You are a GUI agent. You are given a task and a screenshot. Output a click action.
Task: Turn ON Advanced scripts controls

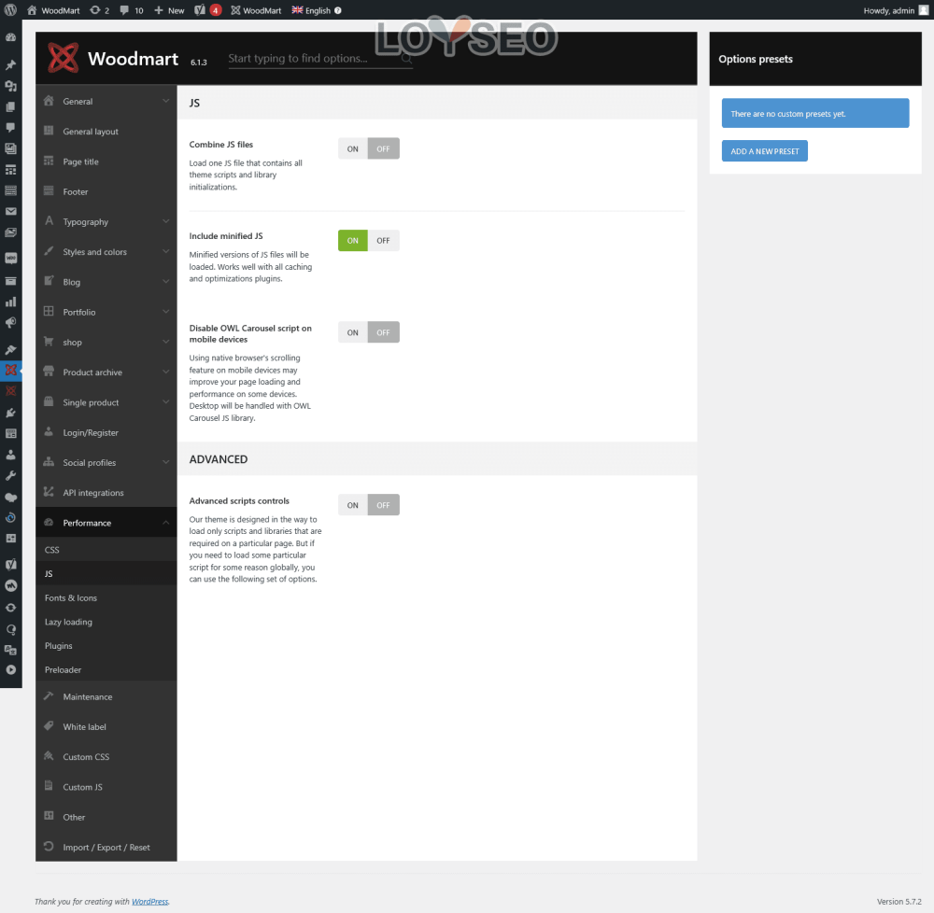pyautogui.click(x=353, y=505)
